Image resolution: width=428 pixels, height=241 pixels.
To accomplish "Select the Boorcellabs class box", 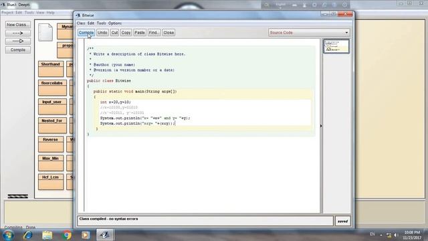I will tap(52, 88).
